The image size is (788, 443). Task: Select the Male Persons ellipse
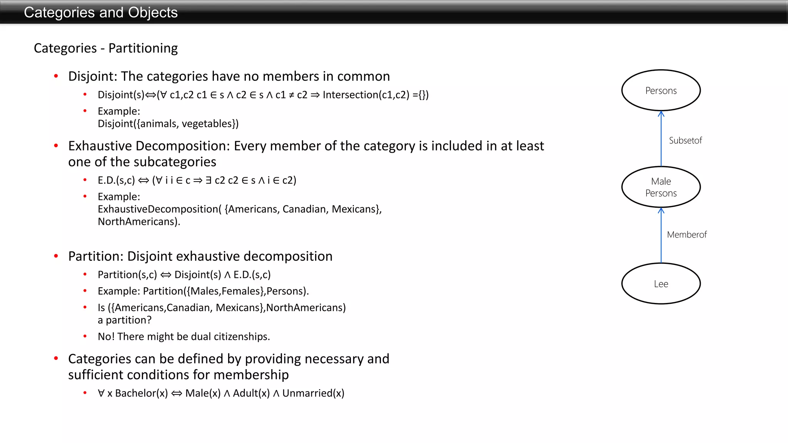[x=661, y=187]
